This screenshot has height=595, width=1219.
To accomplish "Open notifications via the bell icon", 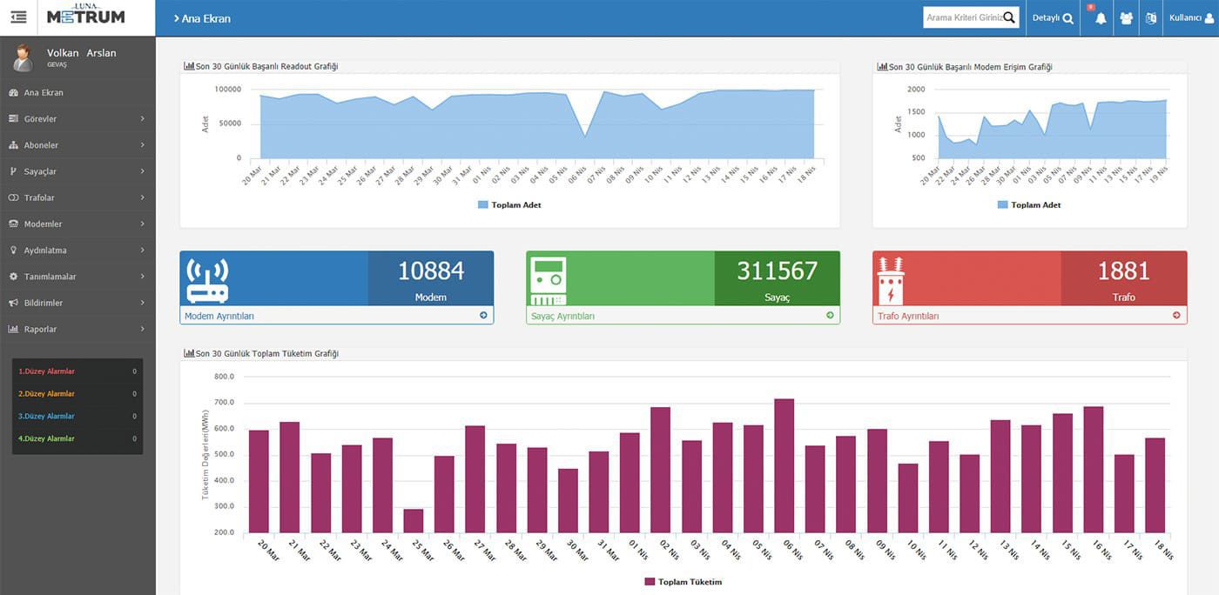I will click(1097, 17).
